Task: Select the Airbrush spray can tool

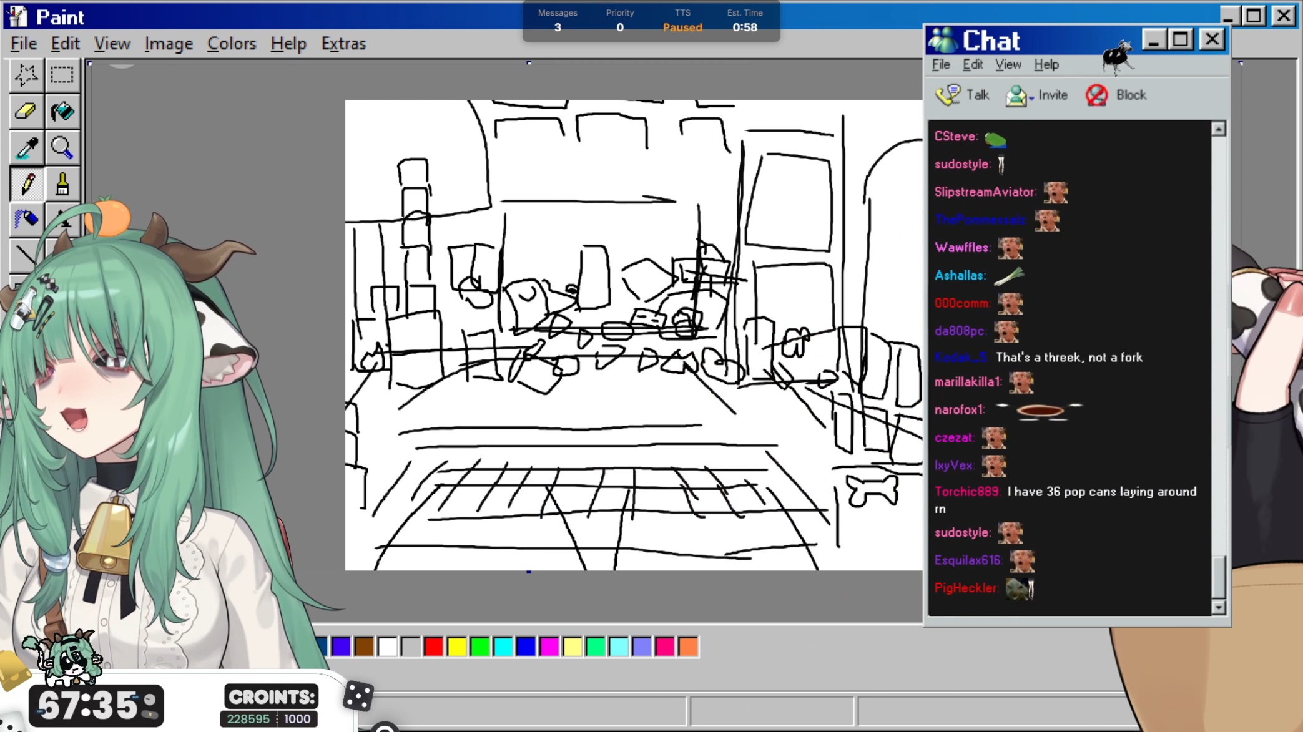Action: coord(26,219)
